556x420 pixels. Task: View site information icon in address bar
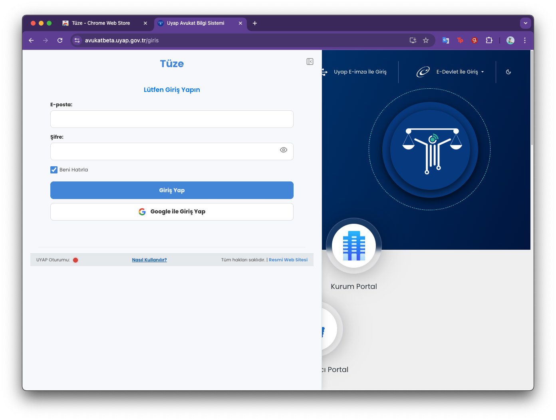click(x=77, y=40)
